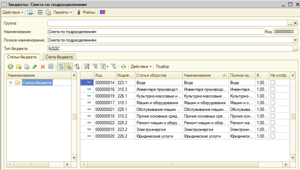Click the create-based-on document icon near Перейти
Viewport: 300px width, 170px height.
point(48,13)
